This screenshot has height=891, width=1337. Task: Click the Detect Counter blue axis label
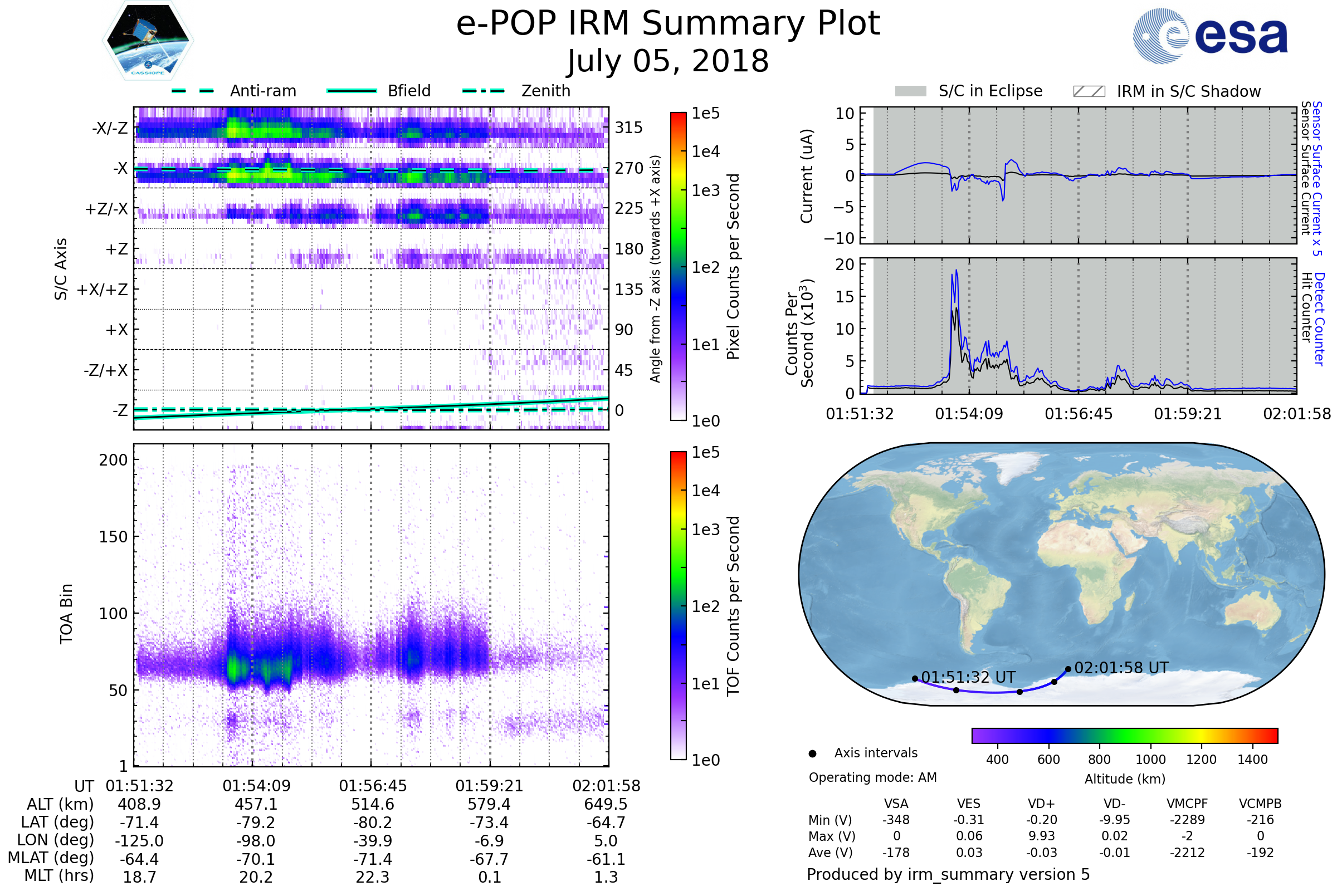coord(1319,319)
